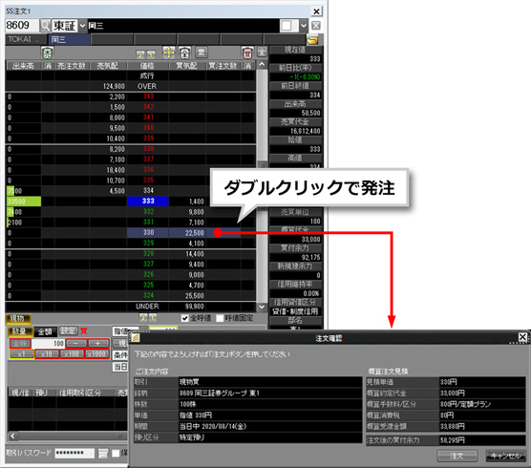Screen dimensions: 531x468
Task: Click the red 買 buy cancel icon
Action: tap(247, 53)
